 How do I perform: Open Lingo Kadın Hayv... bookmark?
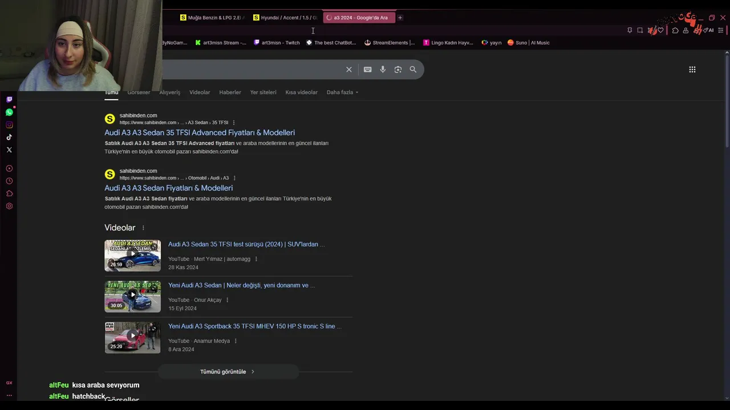point(448,43)
